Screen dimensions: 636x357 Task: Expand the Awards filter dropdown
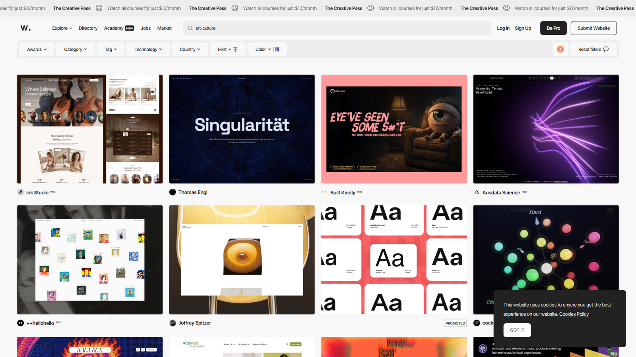point(37,49)
